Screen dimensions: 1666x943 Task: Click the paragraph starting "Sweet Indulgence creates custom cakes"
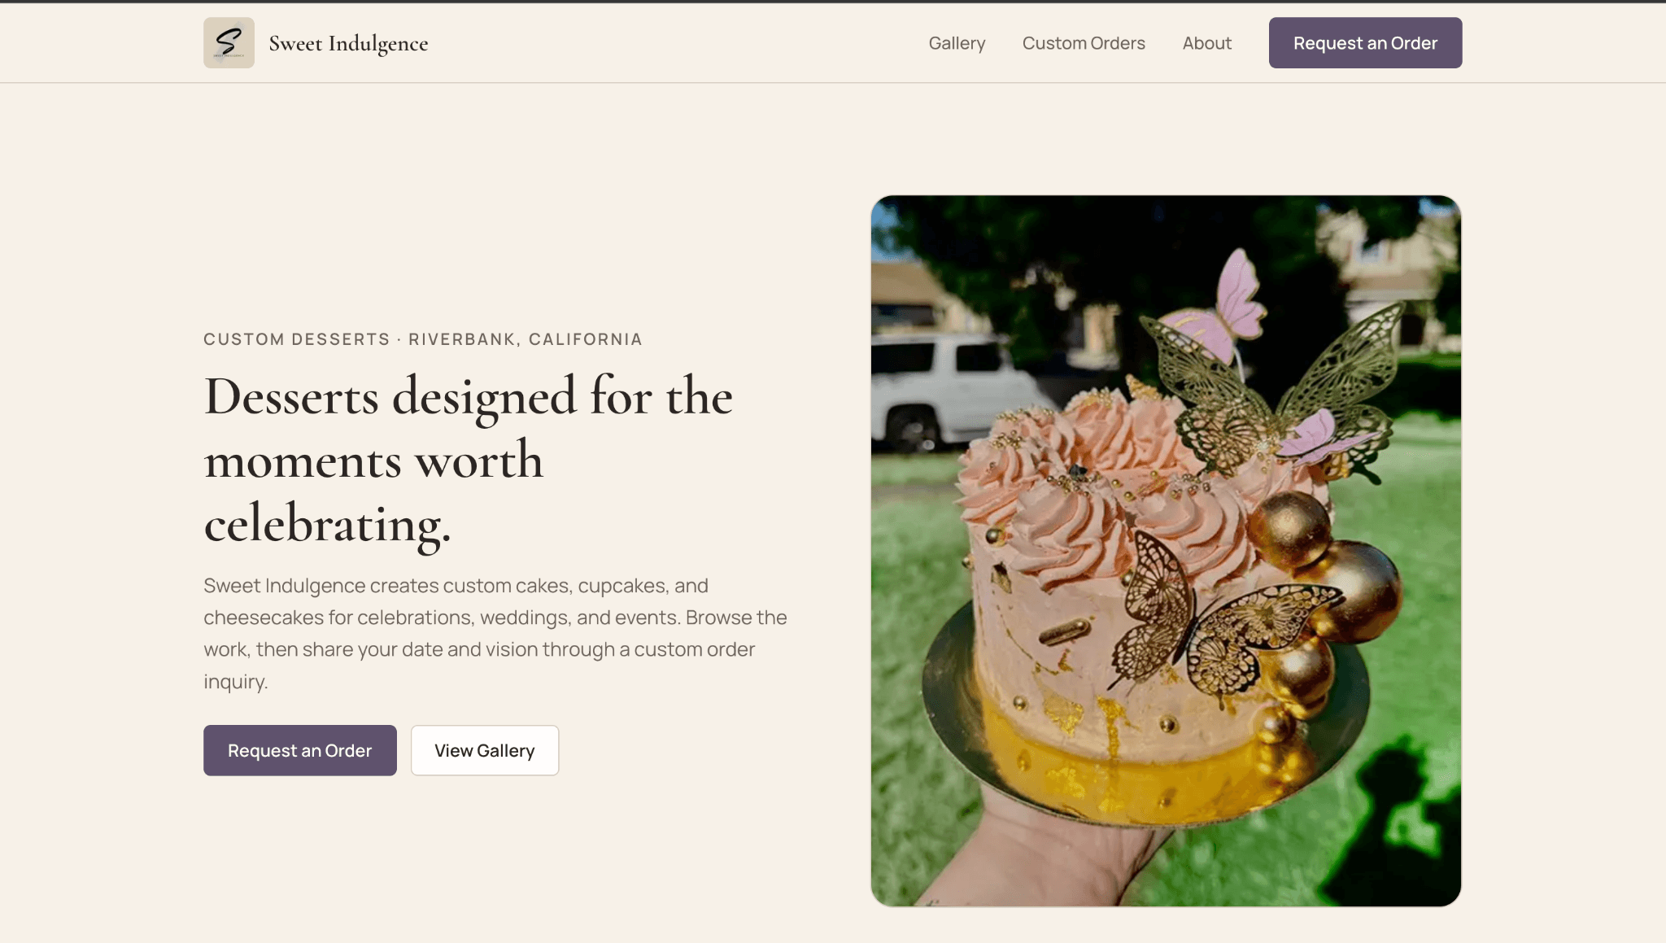[x=495, y=633]
